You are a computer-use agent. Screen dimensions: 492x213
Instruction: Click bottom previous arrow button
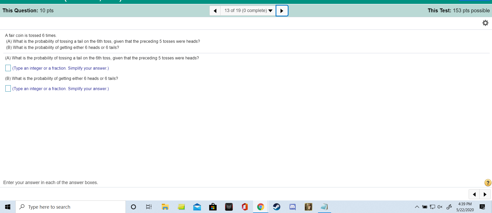click(x=474, y=194)
